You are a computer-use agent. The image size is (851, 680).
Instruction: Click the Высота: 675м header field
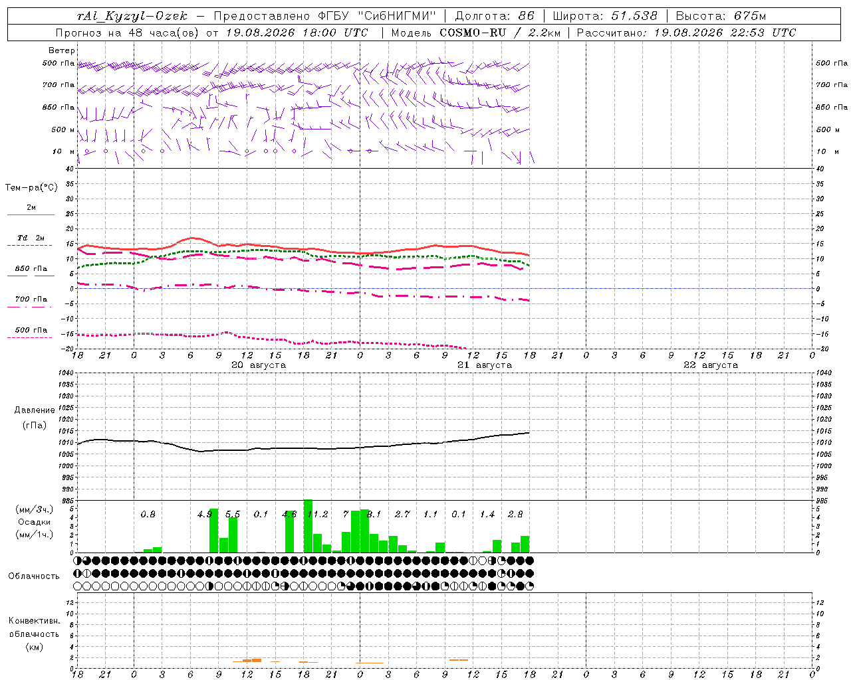721,16
